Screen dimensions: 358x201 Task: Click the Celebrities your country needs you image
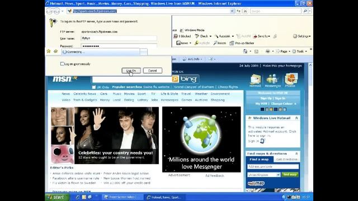116,135
